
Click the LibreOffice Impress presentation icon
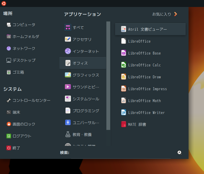pos(124,88)
